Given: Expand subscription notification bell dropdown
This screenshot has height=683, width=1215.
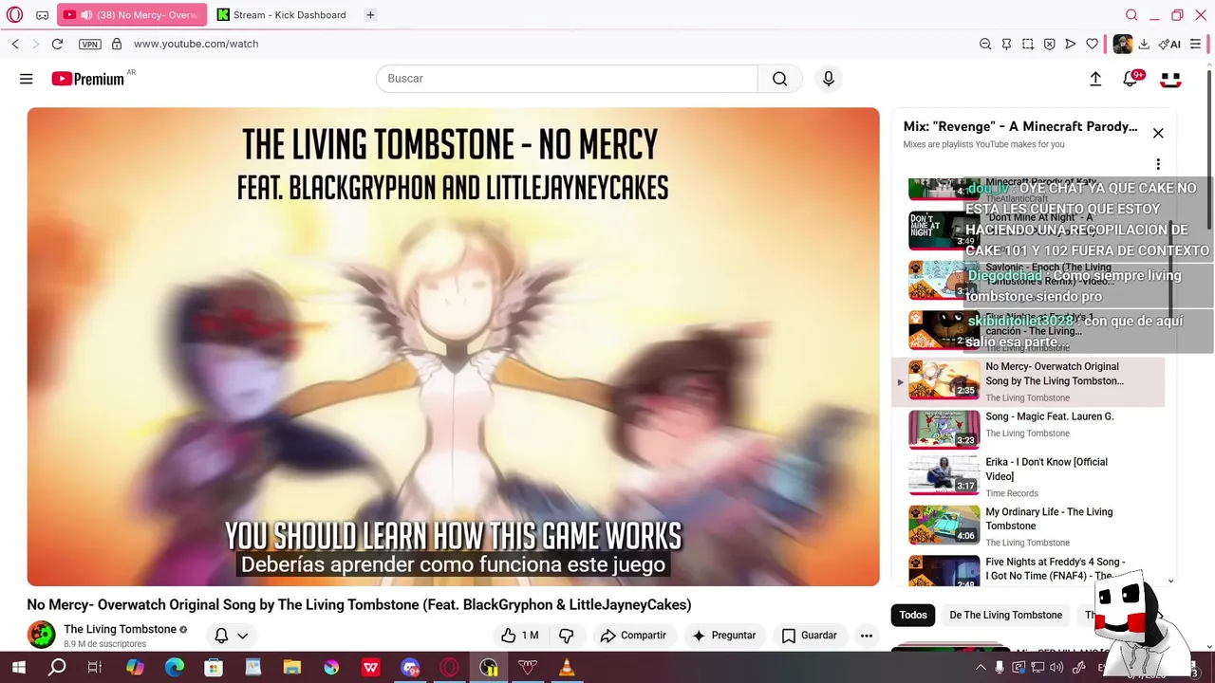Looking at the screenshot, I should coord(231,636).
